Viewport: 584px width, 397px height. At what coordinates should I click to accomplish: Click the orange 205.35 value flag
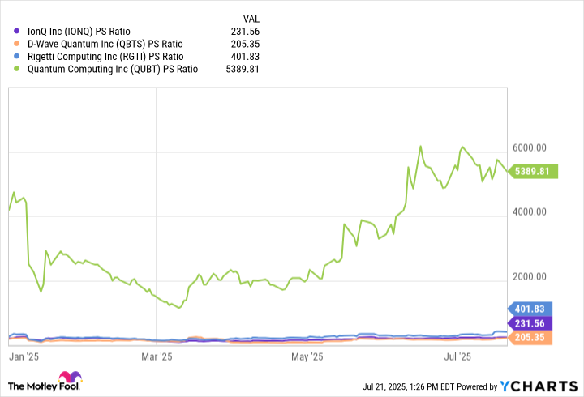(531, 336)
